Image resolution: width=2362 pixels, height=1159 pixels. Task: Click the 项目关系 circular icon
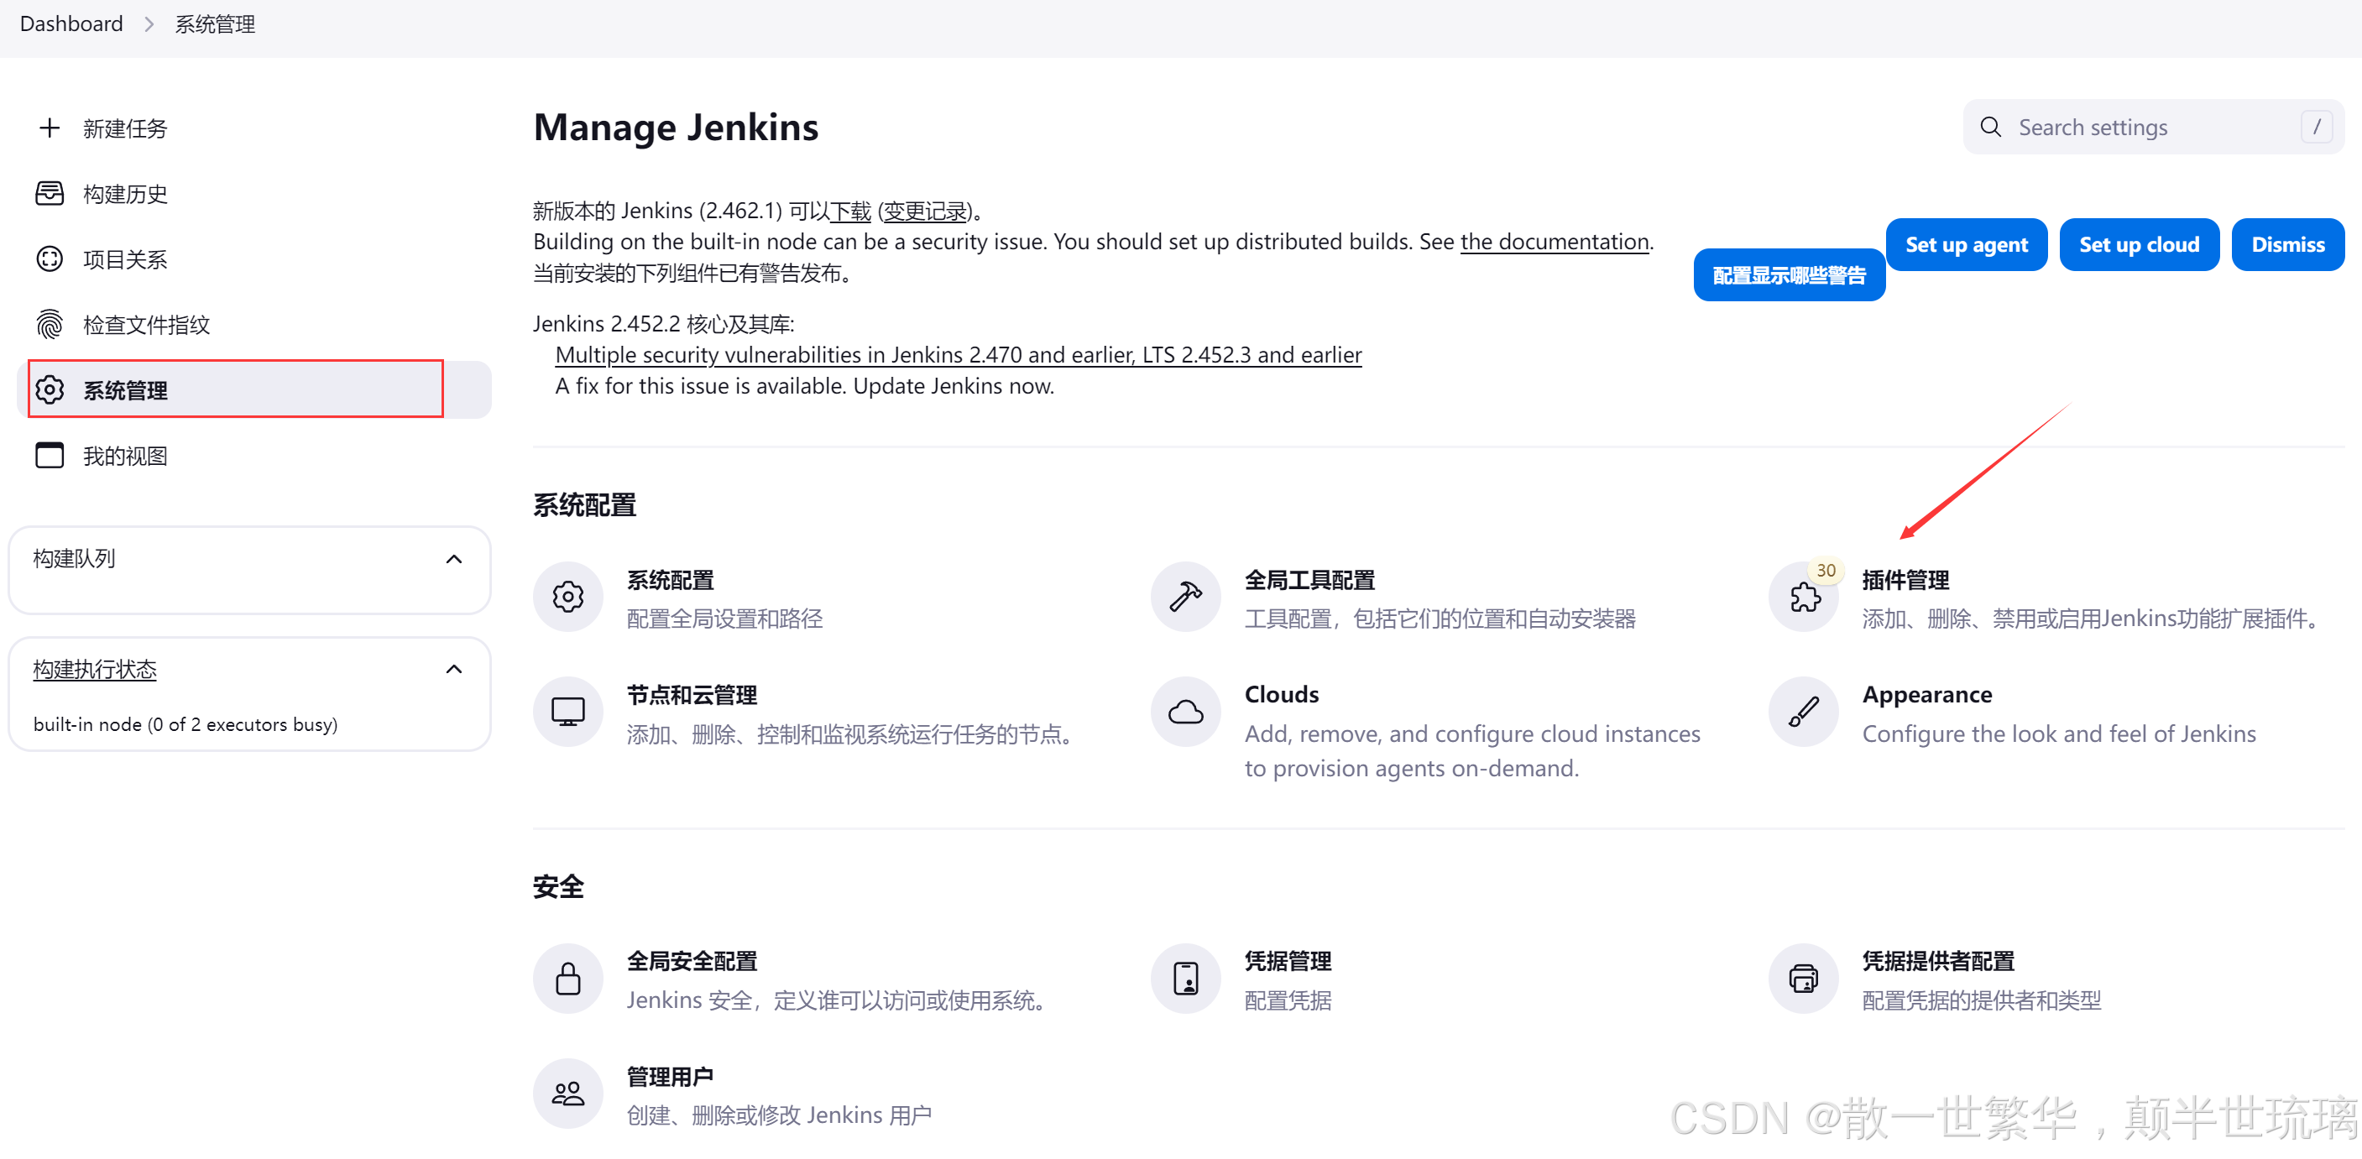tap(50, 258)
